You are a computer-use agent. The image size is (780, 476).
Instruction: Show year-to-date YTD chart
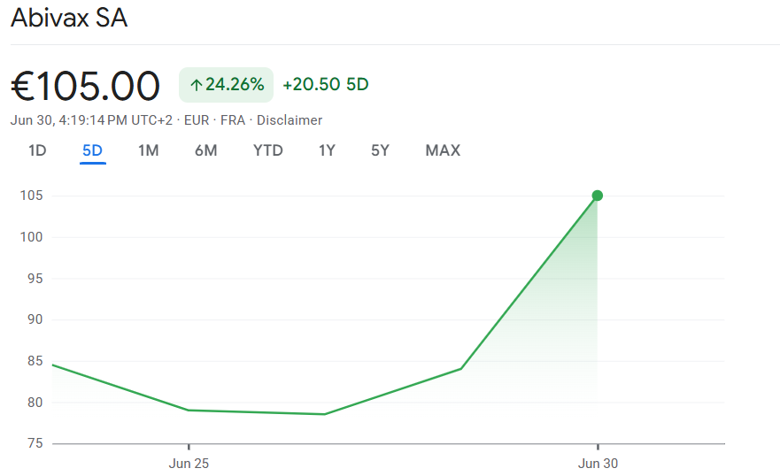tap(268, 150)
